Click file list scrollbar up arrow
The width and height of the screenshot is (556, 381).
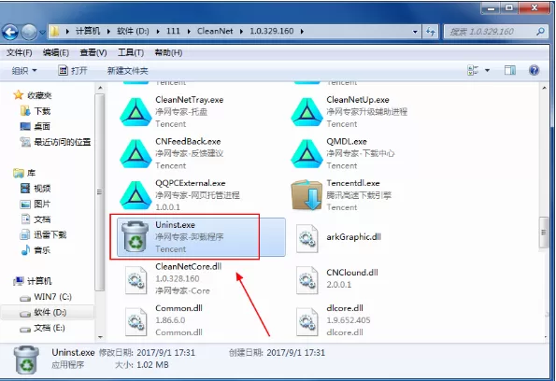click(x=544, y=88)
